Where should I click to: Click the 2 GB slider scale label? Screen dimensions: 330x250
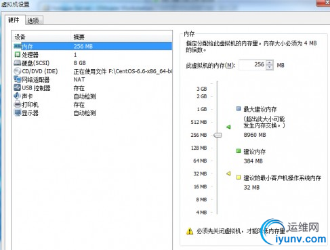202,96
